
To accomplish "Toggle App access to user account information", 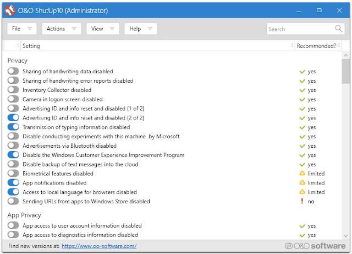I will [x=13, y=225].
